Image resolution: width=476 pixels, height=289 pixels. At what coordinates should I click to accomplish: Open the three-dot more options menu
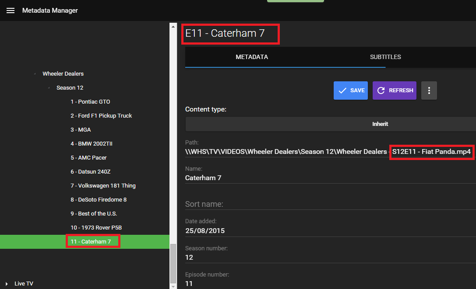click(429, 91)
